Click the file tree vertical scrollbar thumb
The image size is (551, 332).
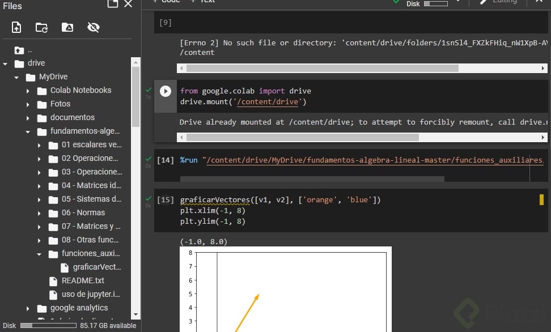(135, 97)
